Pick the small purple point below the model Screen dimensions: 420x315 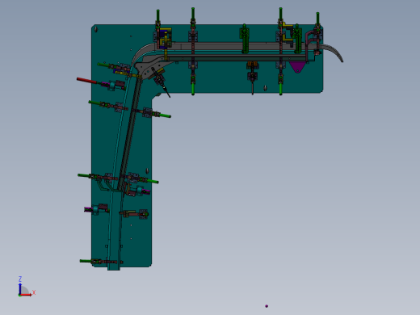[x=267, y=306]
